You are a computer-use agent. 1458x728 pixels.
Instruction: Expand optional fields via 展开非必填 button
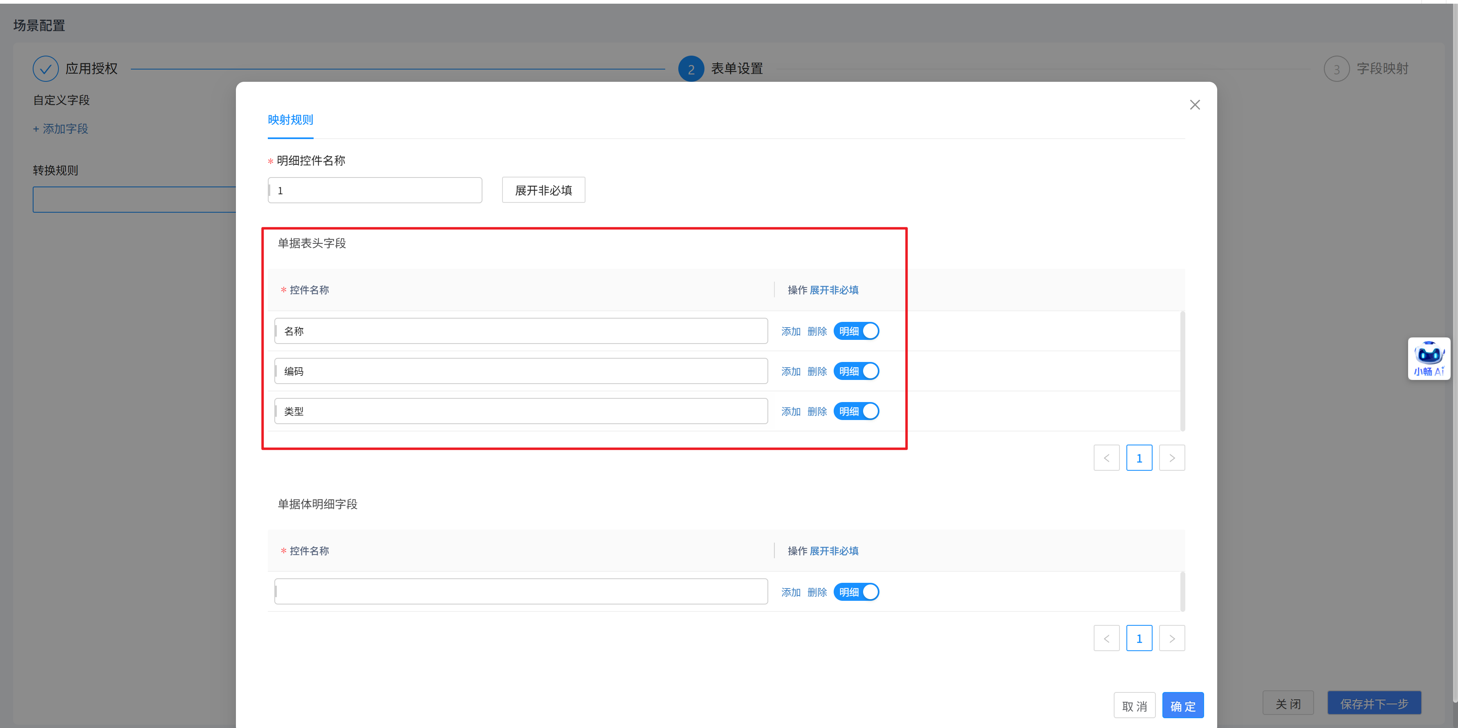[x=543, y=190]
